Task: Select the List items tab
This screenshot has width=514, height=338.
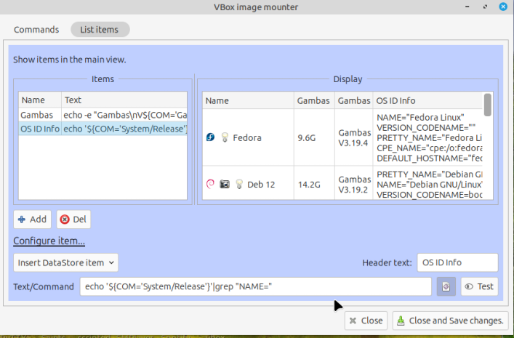Action: pyautogui.click(x=99, y=30)
